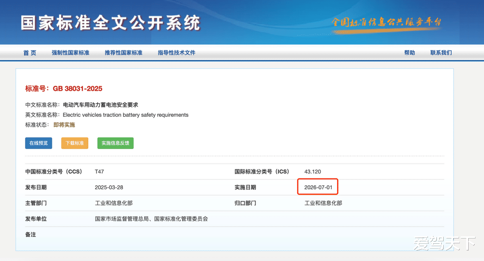
Task: Click the 中国标准分类号（CCS） label
Action: pyautogui.click(x=54, y=172)
